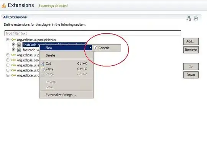Click the extension icon beside org.eclipse.core
Image resolution: width=207 pixels, height=146 pixels.
tap(13, 60)
